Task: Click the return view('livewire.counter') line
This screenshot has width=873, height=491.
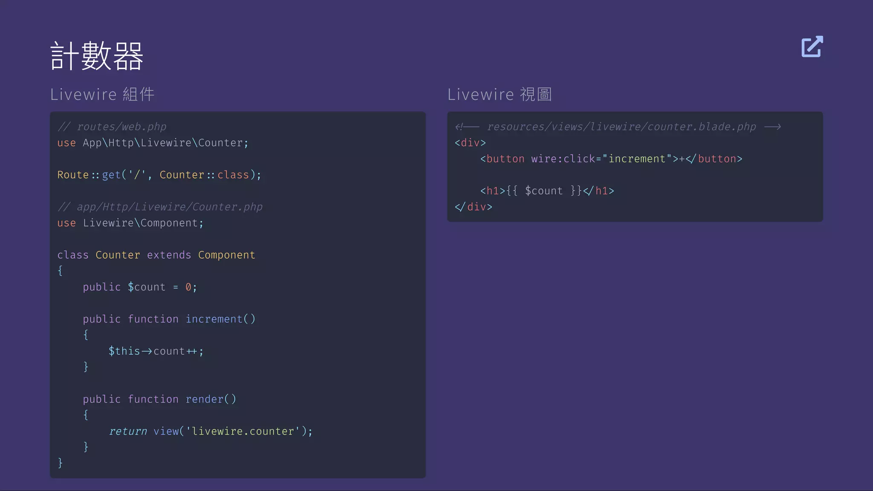Action: 211,431
